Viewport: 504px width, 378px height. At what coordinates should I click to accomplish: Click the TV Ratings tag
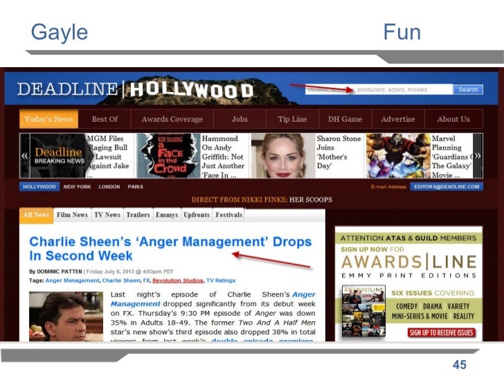[x=221, y=280]
